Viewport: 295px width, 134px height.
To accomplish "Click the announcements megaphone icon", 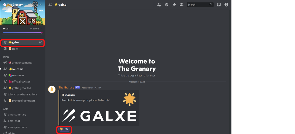I will [x=5, y=63].
